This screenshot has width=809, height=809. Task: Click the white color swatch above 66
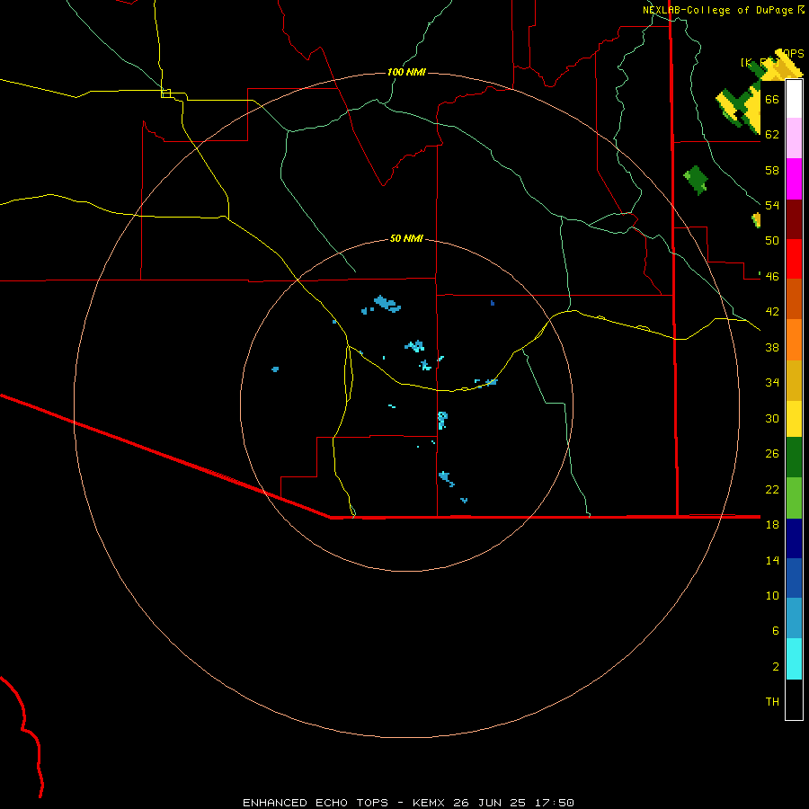click(794, 99)
